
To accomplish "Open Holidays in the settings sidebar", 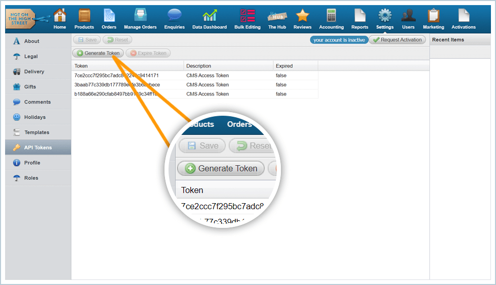I will tap(35, 117).
